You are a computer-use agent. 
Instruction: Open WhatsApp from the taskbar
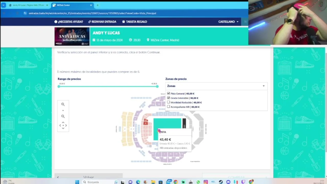click(198, 182)
